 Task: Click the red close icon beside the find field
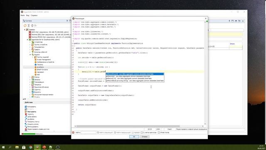(x=73, y=132)
